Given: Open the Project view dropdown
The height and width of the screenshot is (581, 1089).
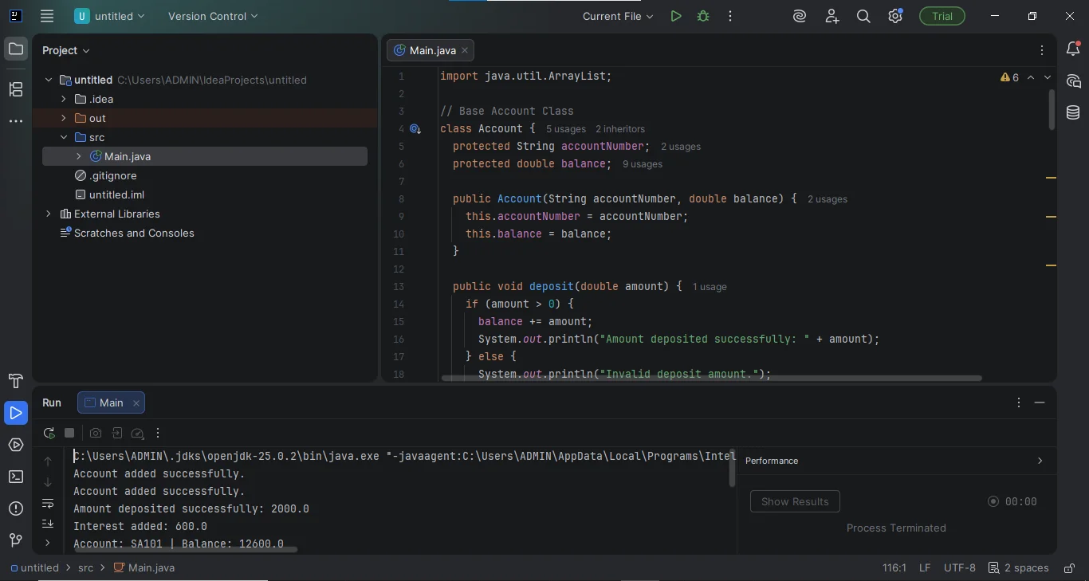Looking at the screenshot, I should pyautogui.click(x=66, y=50).
